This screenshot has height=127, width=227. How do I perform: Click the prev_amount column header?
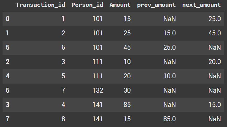[156, 5]
